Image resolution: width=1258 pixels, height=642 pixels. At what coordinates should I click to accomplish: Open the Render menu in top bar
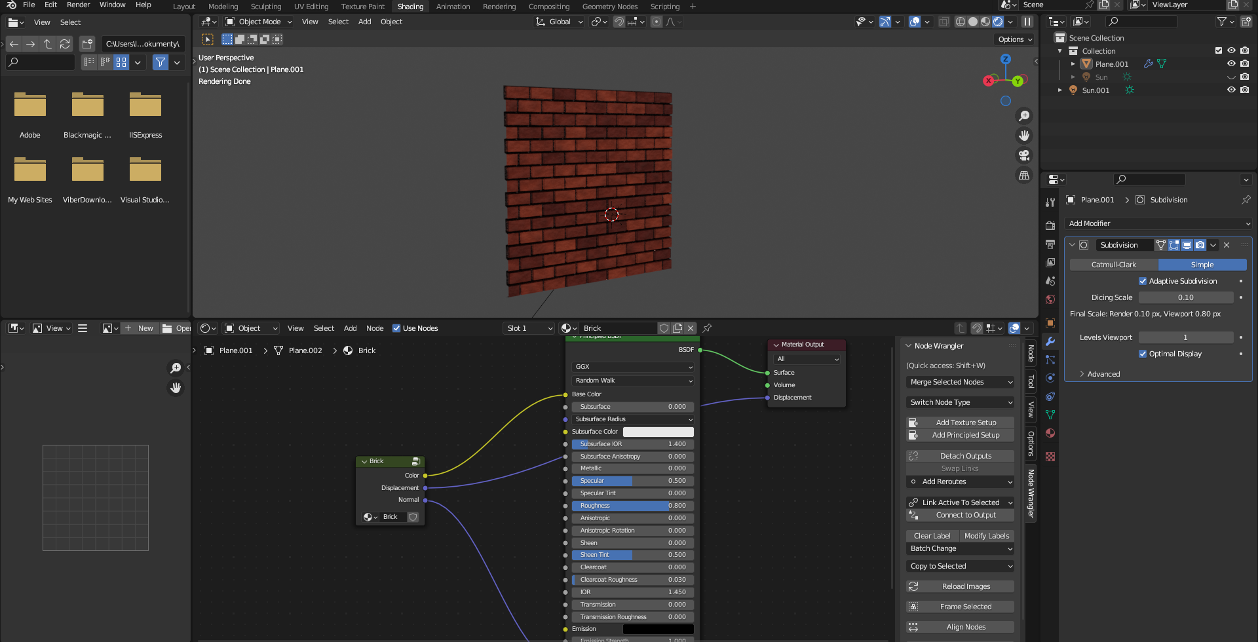click(78, 5)
